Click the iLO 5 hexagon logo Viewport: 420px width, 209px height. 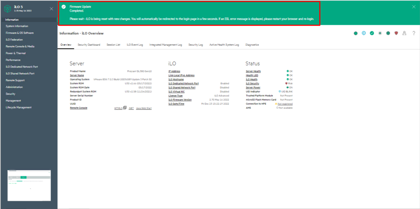8,9
